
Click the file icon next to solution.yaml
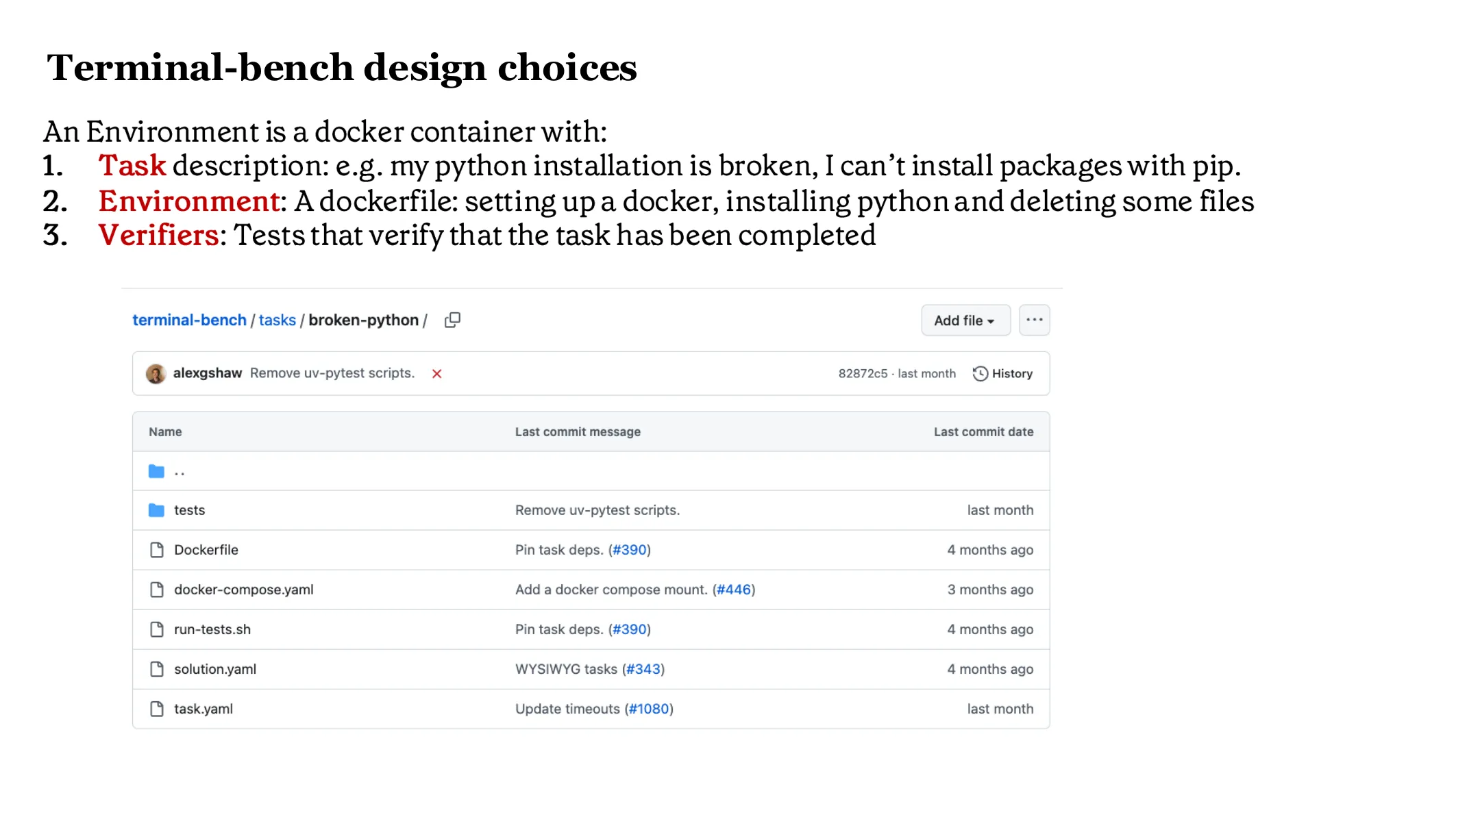[157, 669]
